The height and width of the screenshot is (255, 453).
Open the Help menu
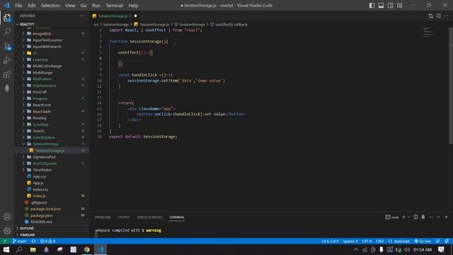[x=133, y=6]
